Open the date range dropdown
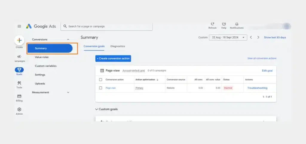Screen dimensions: 306x144 click(228, 37)
